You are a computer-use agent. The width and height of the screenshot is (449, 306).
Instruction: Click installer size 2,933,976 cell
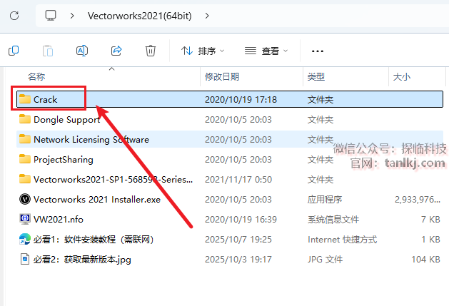click(418, 200)
